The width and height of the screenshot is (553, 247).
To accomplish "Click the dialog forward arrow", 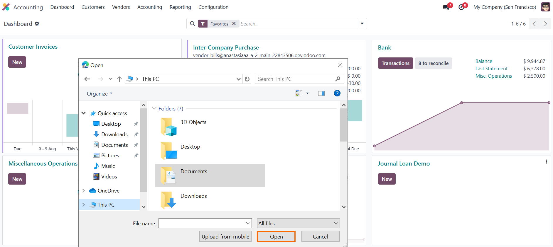I will tap(100, 79).
